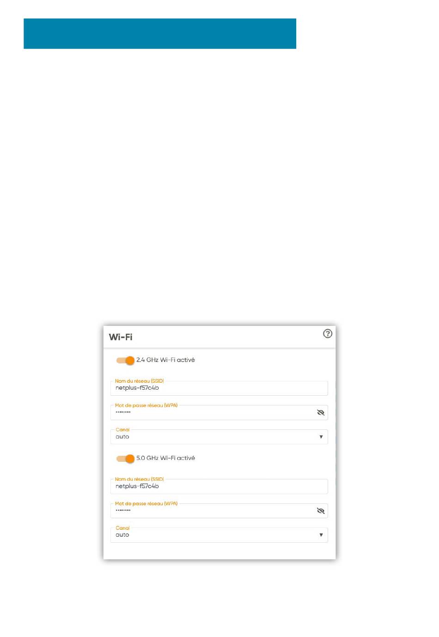Show the 2.4 GHz WPA password
The image size is (439, 637).
pyautogui.click(x=321, y=412)
